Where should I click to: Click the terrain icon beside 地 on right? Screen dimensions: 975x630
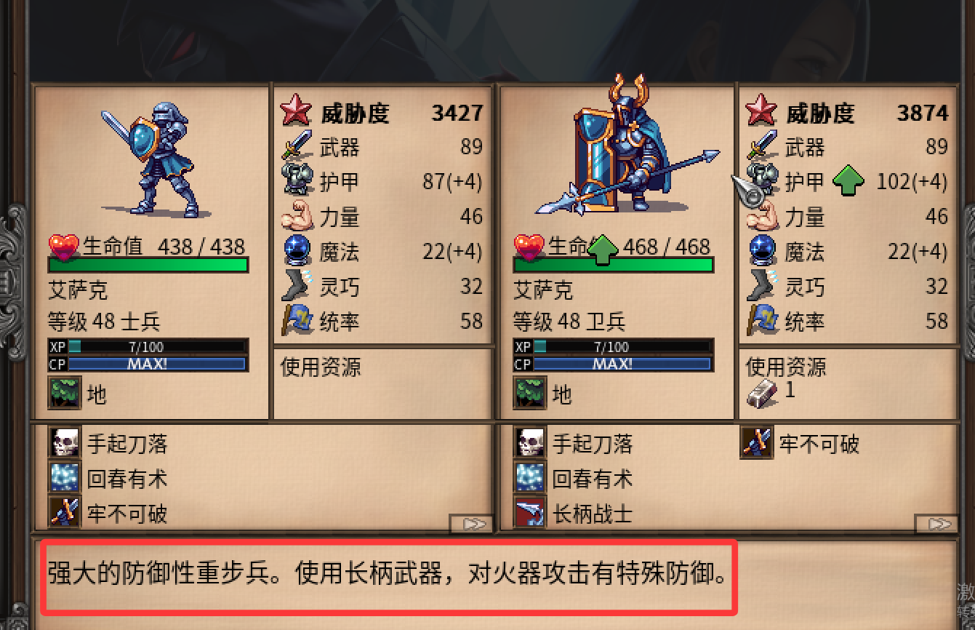pos(529,393)
